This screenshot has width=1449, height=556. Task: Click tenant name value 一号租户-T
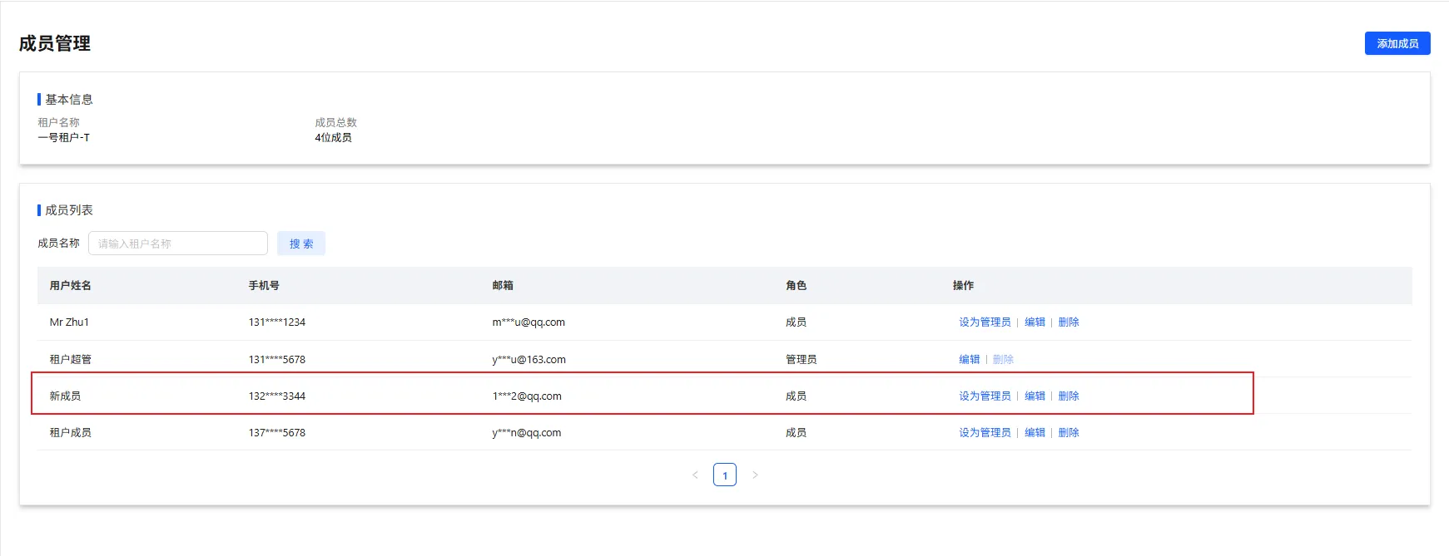coord(63,138)
